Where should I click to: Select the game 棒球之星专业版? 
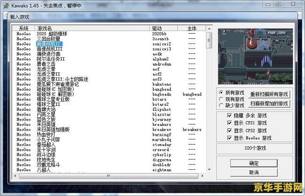click(x=53, y=99)
